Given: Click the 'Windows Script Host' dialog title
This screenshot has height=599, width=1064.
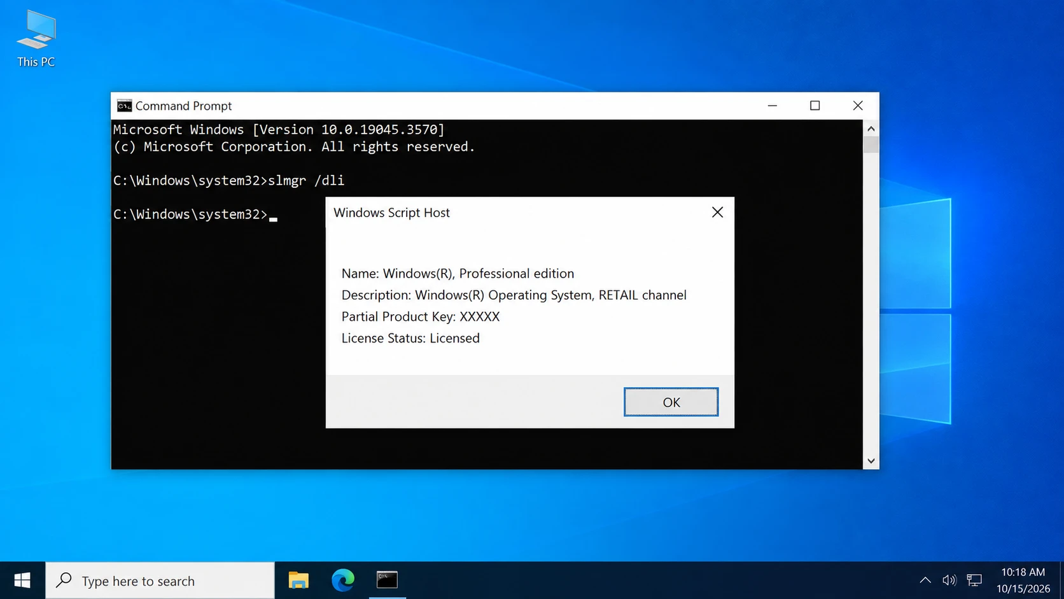Looking at the screenshot, I should tap(391, 213).
